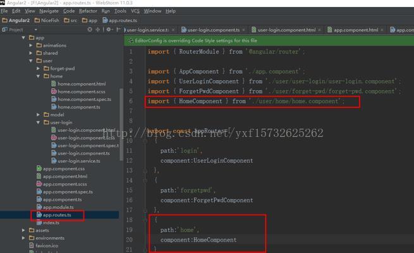Click 'HomeComponent' in the line 6 import
Image resolution: width=414 pixels, height=253 pixels.
(200, 101)
